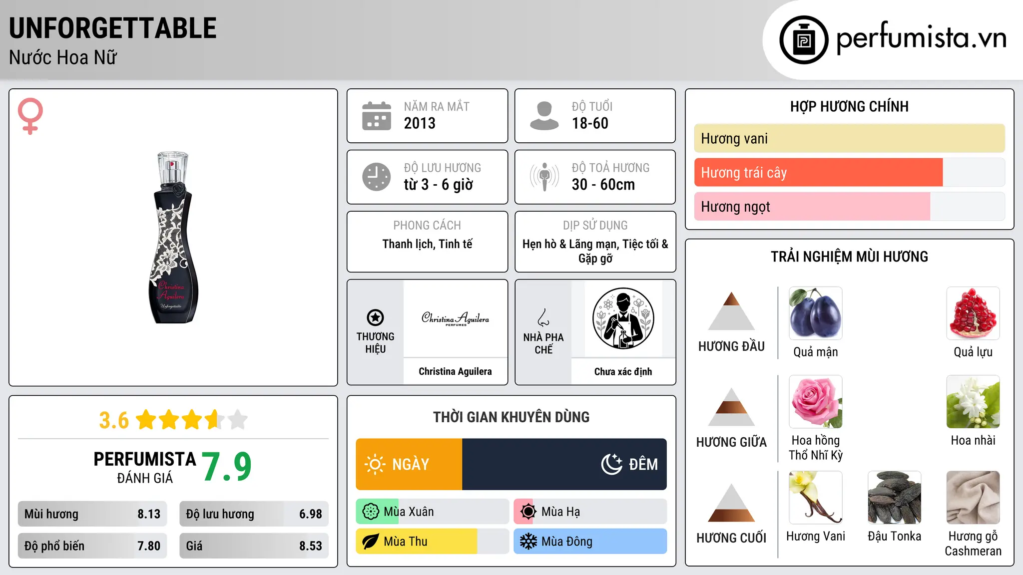Click the Quả lựu pomegranate note image
This screenshot has width=1023, height=575.
click(x=973, y=313)
